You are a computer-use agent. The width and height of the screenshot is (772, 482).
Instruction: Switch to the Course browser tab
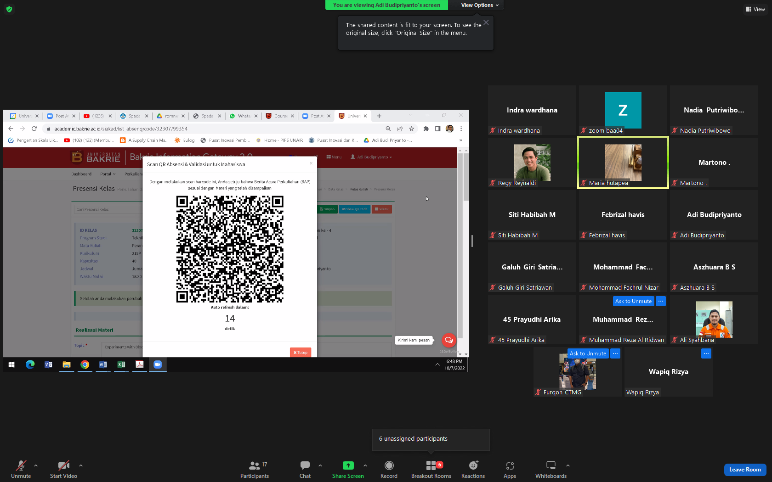point(280,116)
